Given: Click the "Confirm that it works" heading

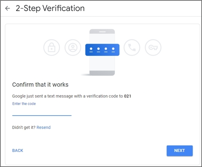Looking at the screenshot, I should [40, 85].
